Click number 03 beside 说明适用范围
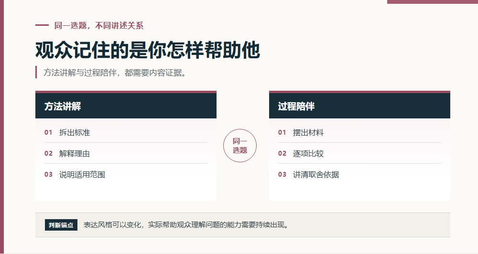 click(x=48, y=175)
